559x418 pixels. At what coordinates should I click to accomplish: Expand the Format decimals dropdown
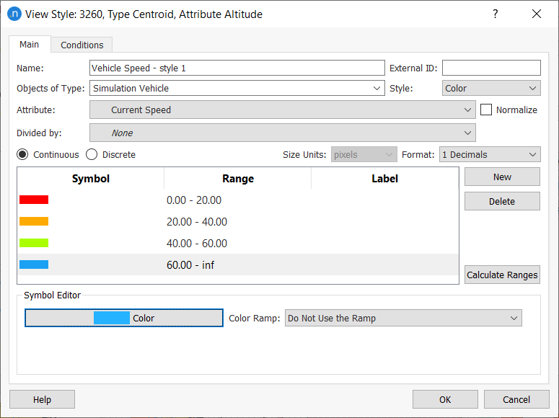click(x=489, y=154)
